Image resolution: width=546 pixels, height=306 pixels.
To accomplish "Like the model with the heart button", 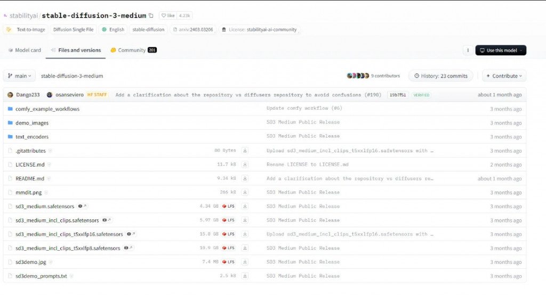I will pos(168,15).
